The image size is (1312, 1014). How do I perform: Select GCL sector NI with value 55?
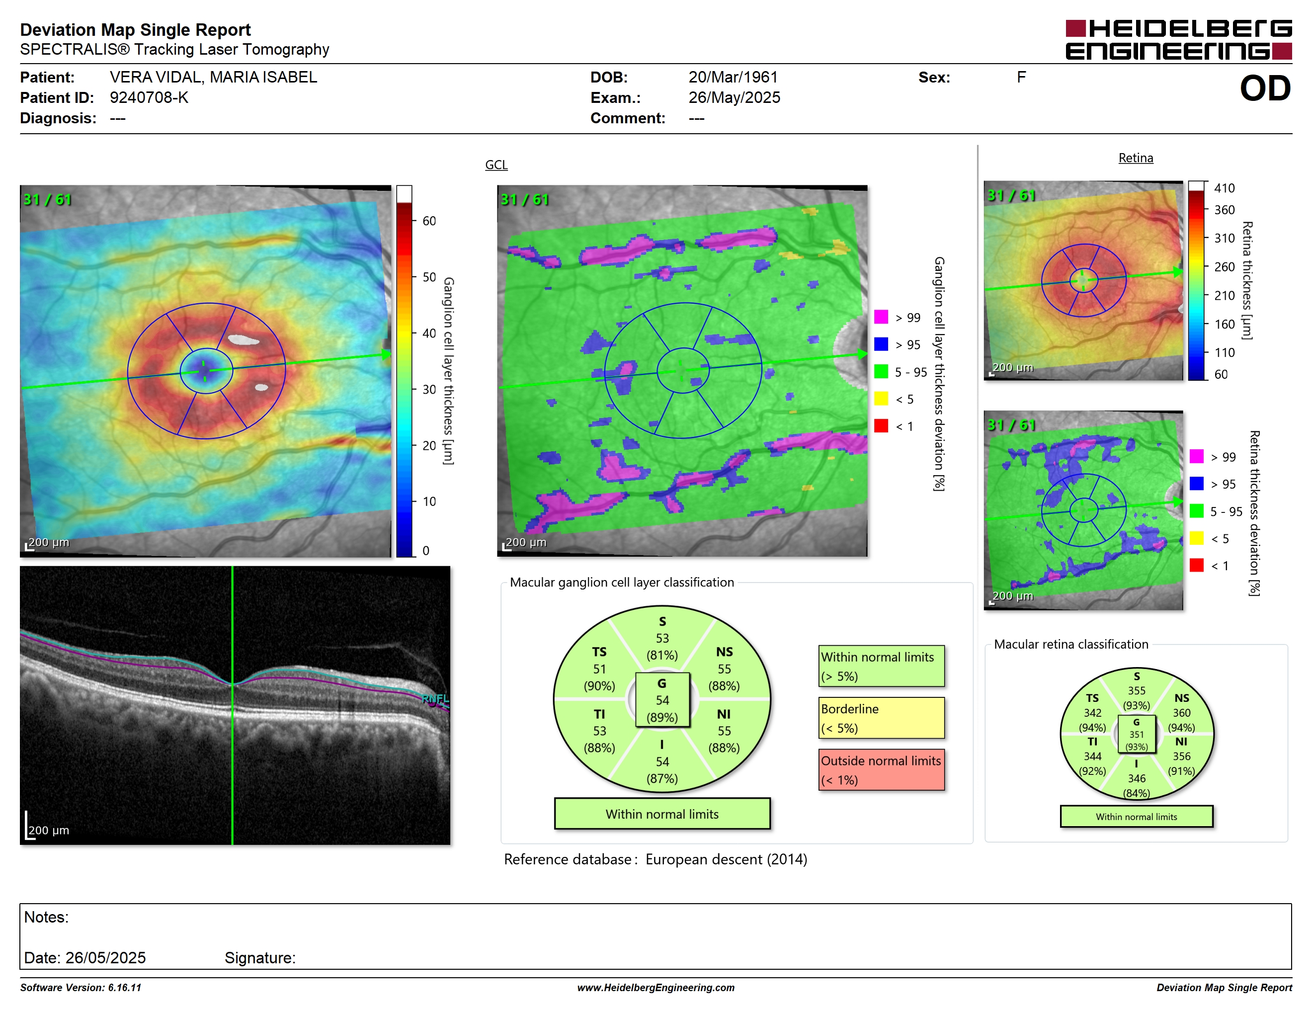724,731
